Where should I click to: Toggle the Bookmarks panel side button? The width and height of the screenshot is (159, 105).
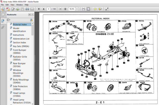coord(3,21)
